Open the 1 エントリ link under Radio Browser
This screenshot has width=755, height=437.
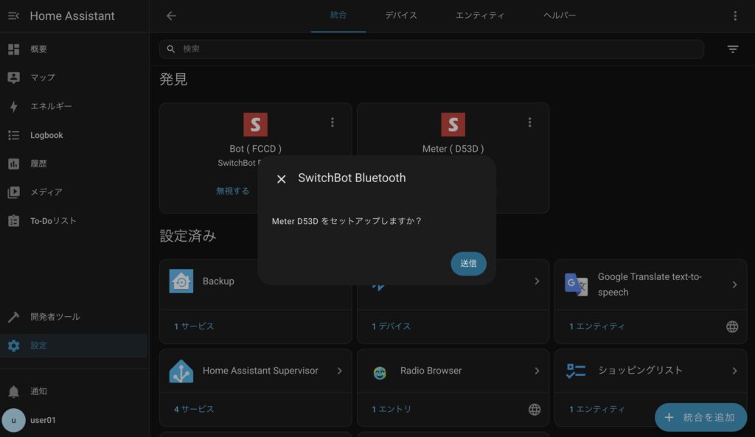(392, 409)
